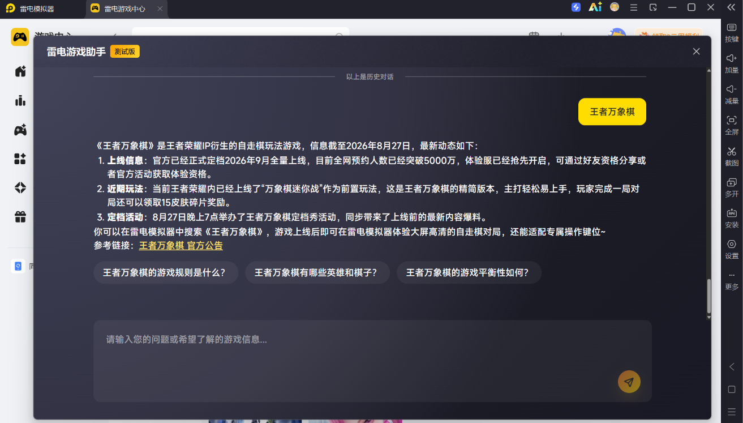Open the AI assistant icon in title bar

595,7
